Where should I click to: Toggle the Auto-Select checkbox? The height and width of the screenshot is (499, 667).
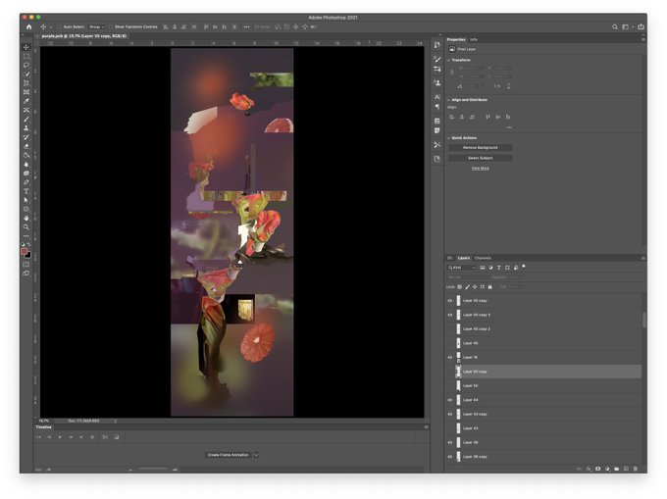(x=59, y=26)
